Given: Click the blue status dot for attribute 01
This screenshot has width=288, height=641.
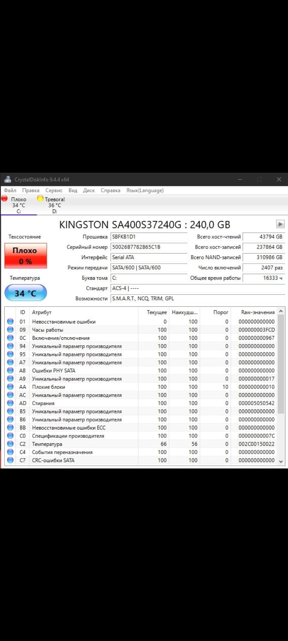Looking at the screenshot, I should point(10,321).
